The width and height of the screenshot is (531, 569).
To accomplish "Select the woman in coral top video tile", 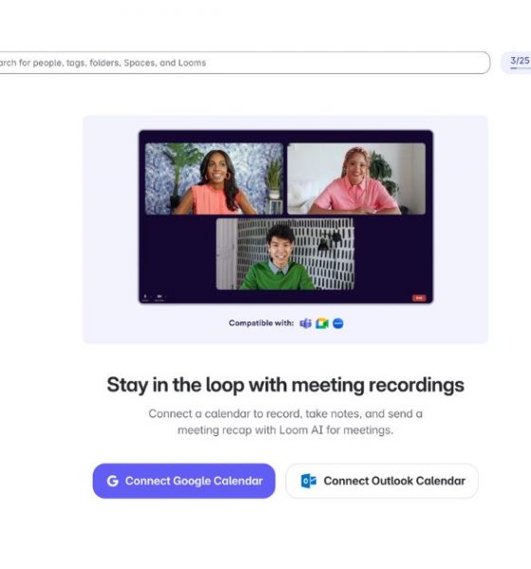I will [x=214, y=178].
